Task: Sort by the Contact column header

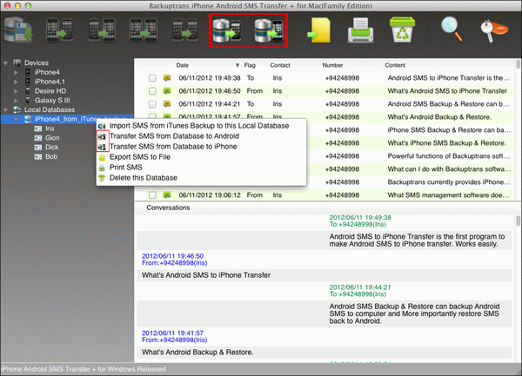Action: (x=280, y=65)
